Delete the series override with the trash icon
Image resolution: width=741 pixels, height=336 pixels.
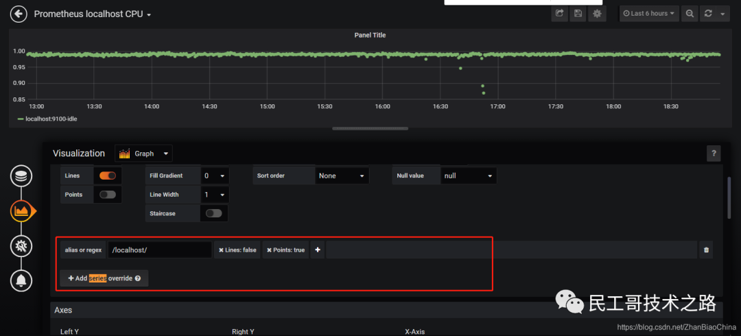point(706,250)
